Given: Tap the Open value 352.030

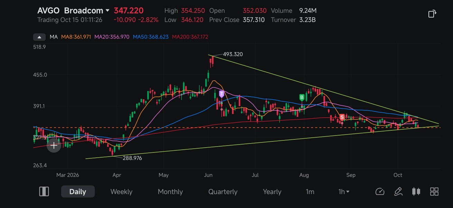Looking at the screenshot, I should point(255,11).
